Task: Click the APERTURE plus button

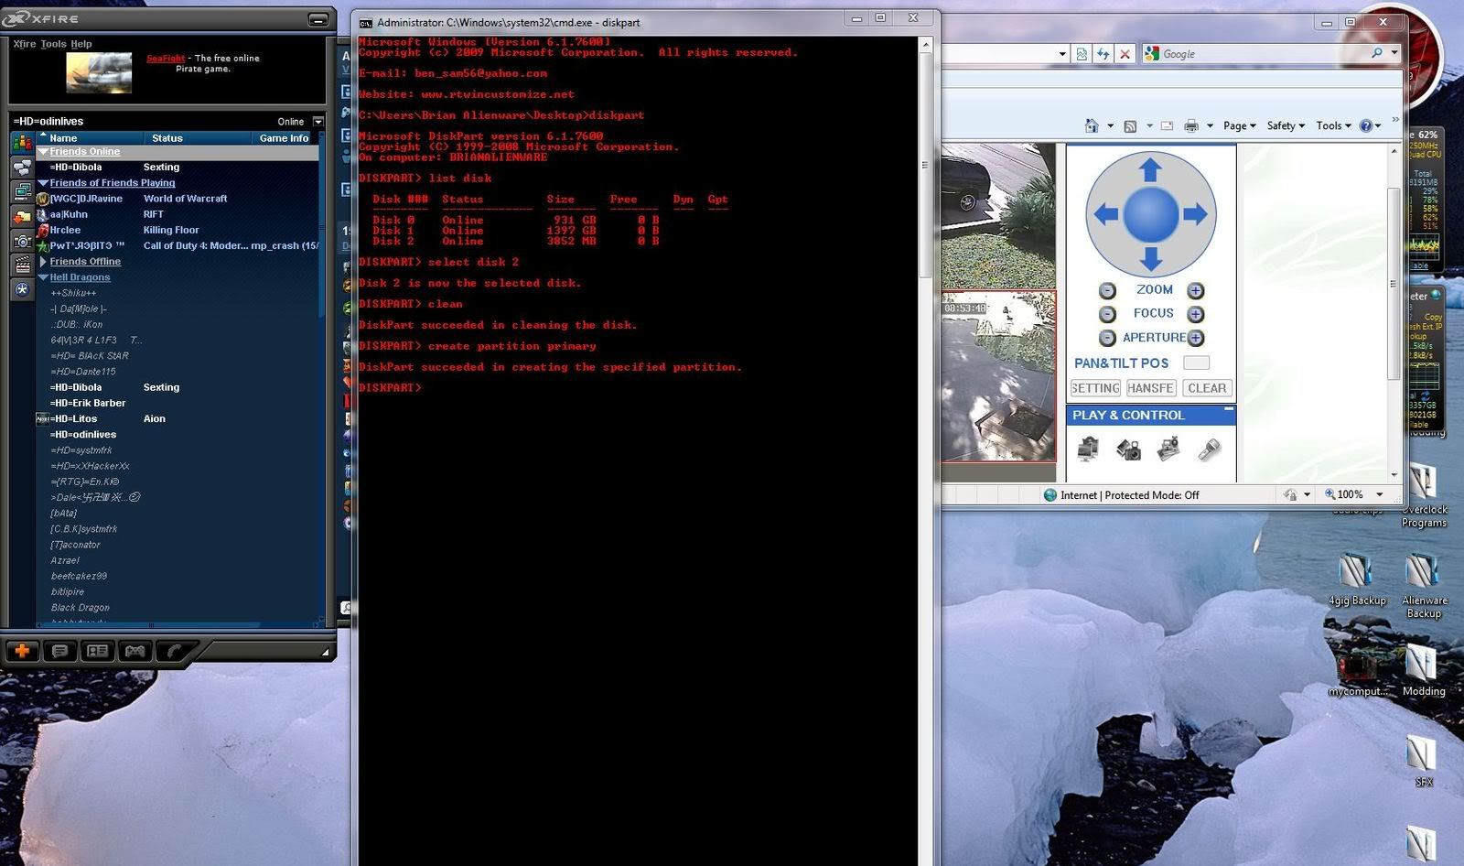Action: (1195, 338)
